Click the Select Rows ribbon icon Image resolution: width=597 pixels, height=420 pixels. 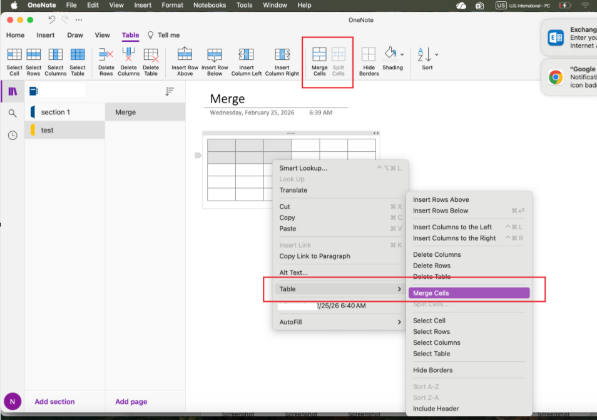pos(34,55)
